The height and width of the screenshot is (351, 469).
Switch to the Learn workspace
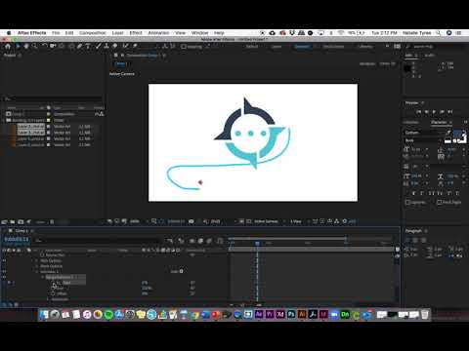[x=277, y=47]
